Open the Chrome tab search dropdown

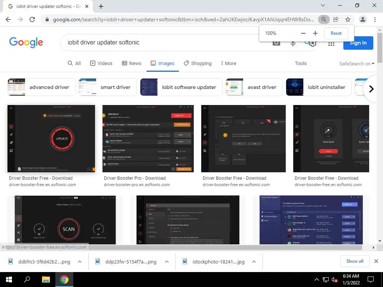[x=323, y=5]
